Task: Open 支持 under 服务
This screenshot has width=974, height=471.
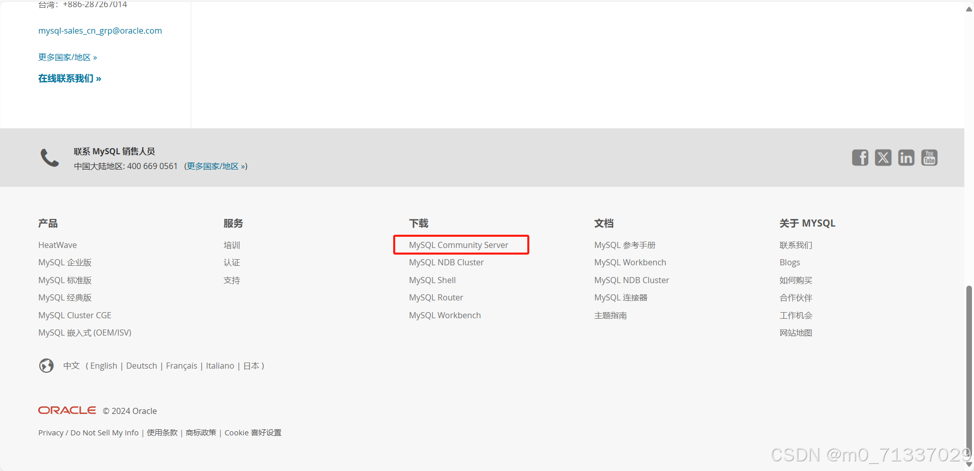Action: (x=232, y=280)
